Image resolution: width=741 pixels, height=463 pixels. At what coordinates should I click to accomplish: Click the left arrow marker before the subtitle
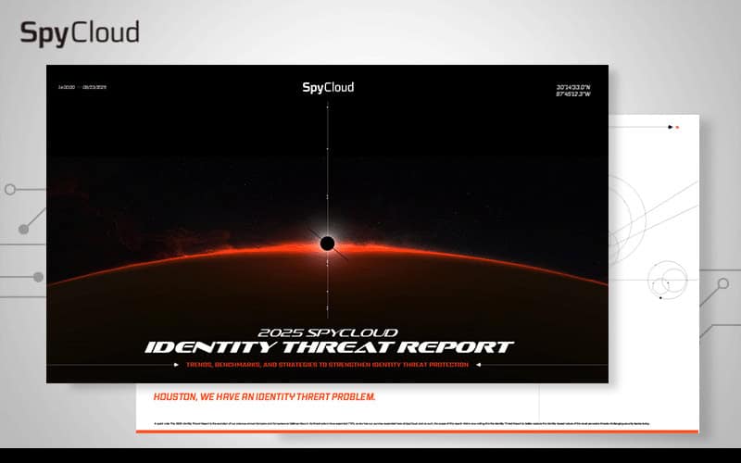click(176, 364)
